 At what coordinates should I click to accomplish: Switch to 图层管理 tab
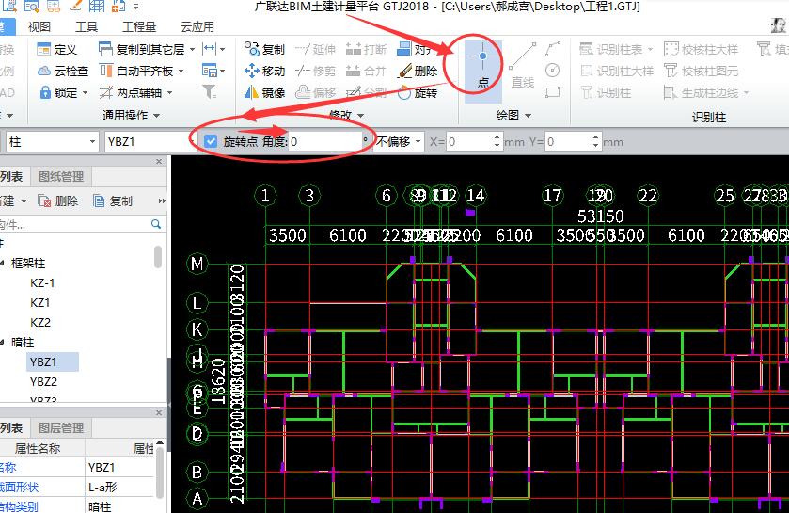(61, 428)
